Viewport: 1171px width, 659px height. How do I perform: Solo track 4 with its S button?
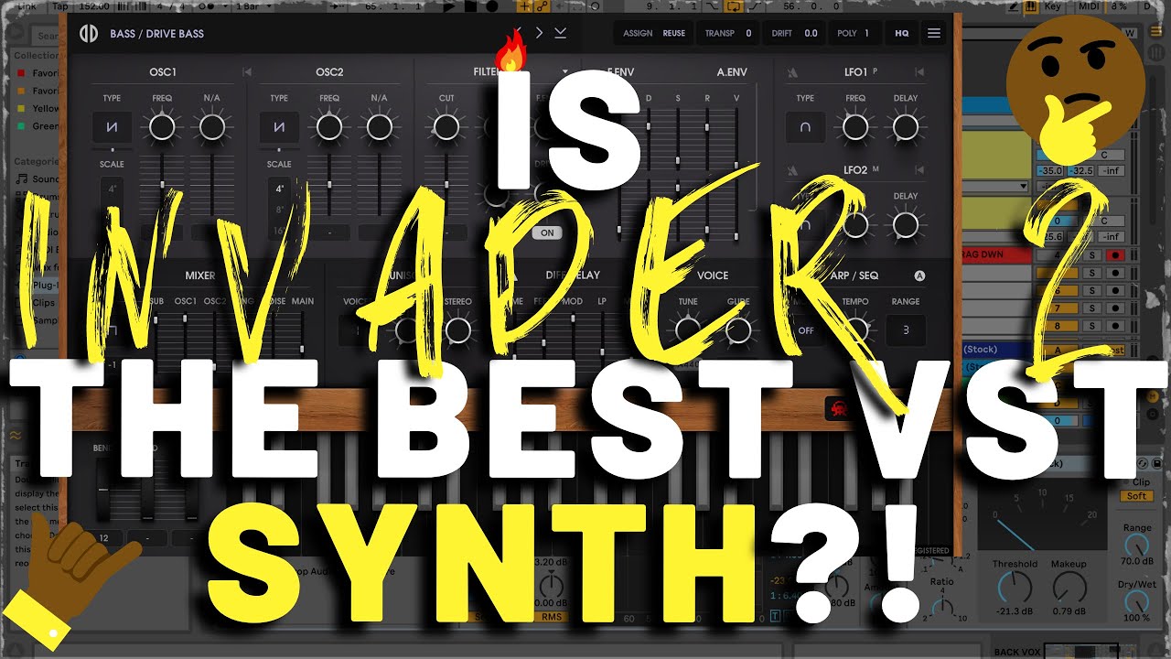[x=1092, y=254]
